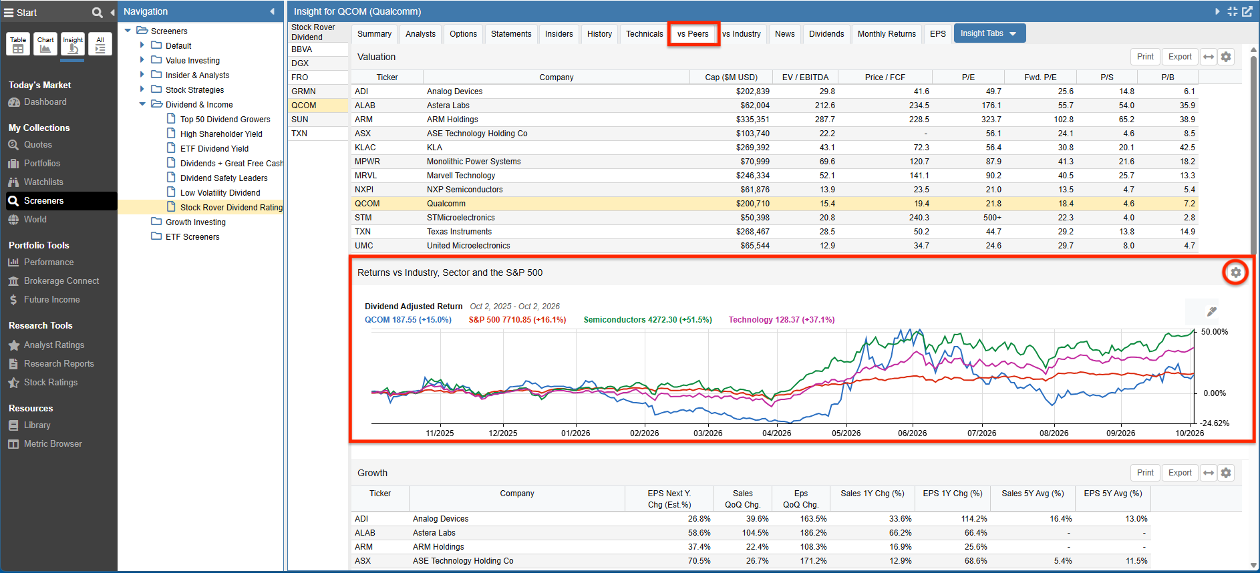1260x573 pixels.
Task: Collapse the Navigation panel arrow
Action: pos(272,11)
